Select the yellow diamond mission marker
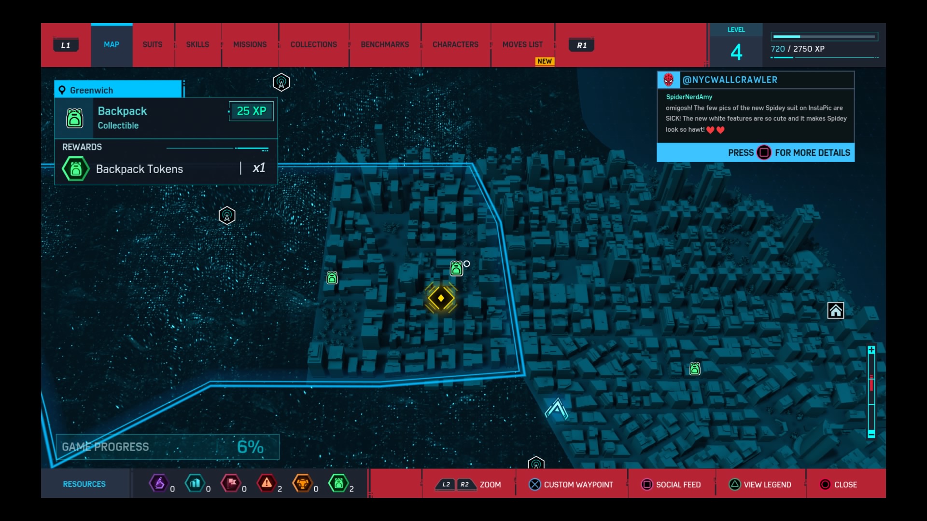Image resolution: width=927 pixels, height=521 pixels. tap(441, 298)
